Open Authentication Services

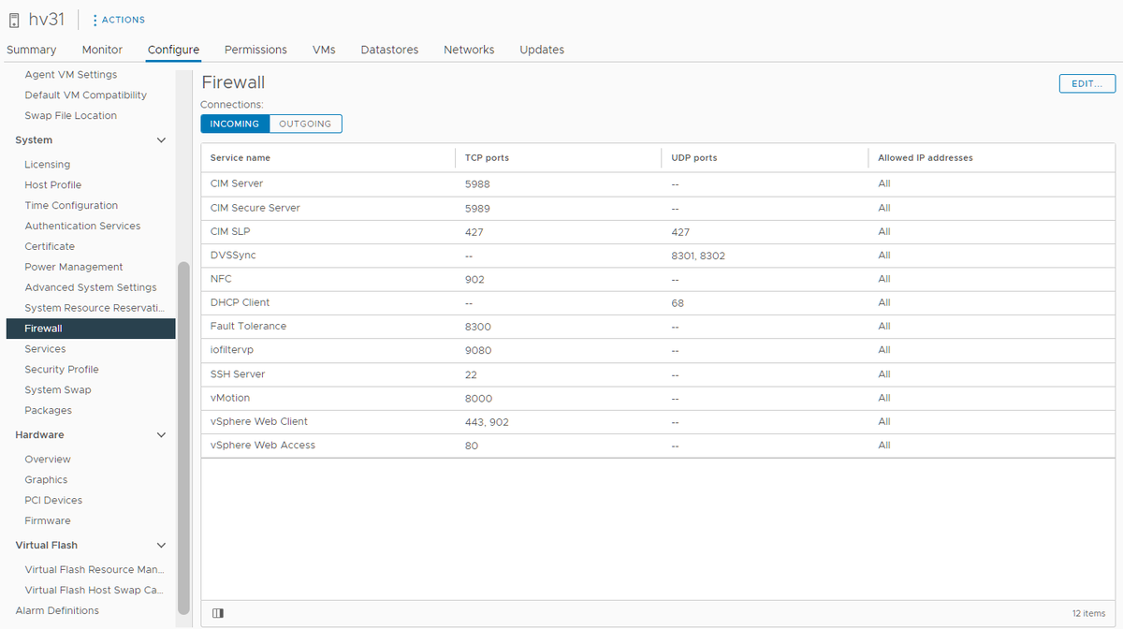[82, 227]
